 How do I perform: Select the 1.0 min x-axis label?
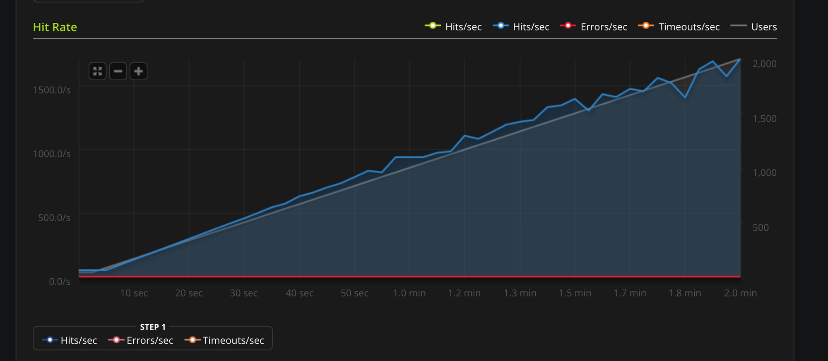click(x=409, y=293)
